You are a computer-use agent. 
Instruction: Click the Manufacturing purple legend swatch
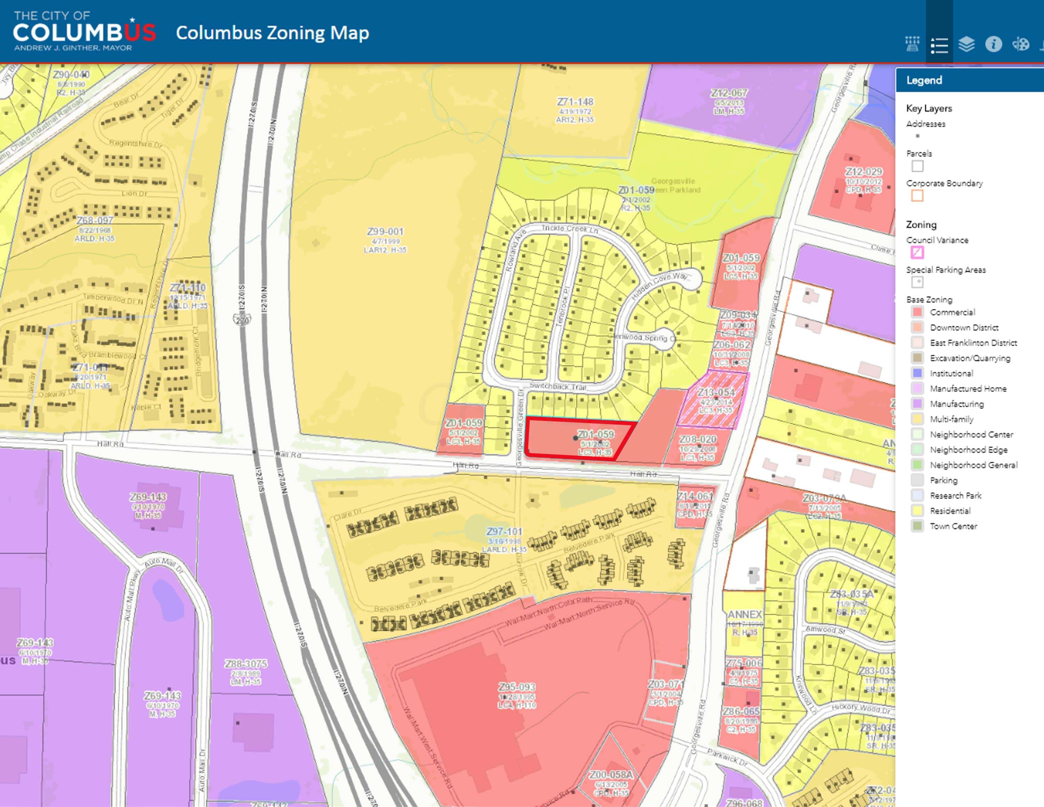[x=917, y=403]
